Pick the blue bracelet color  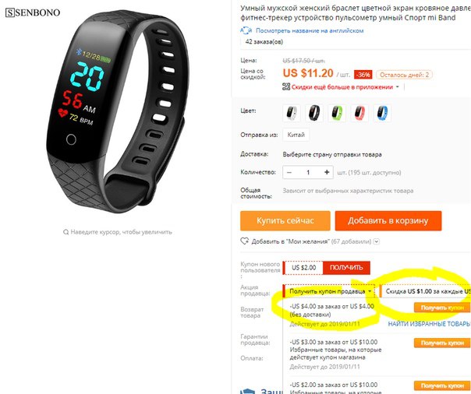click(382, 113)
